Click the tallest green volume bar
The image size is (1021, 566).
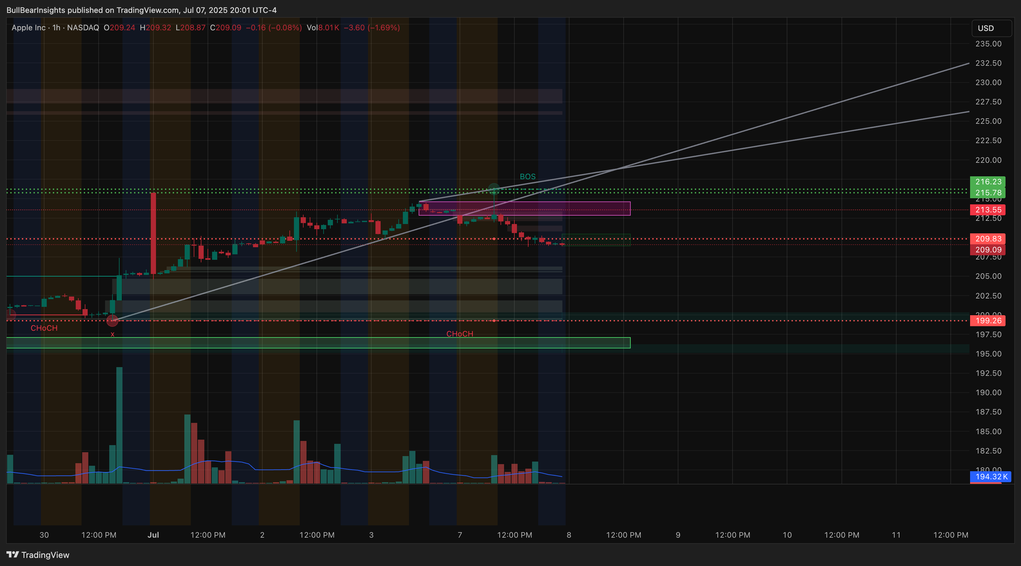[119, 425]
